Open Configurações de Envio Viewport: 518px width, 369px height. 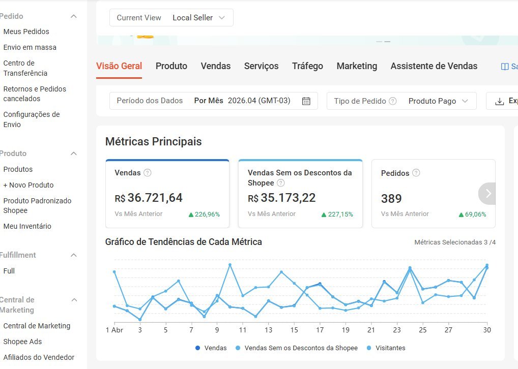(32, 119)
